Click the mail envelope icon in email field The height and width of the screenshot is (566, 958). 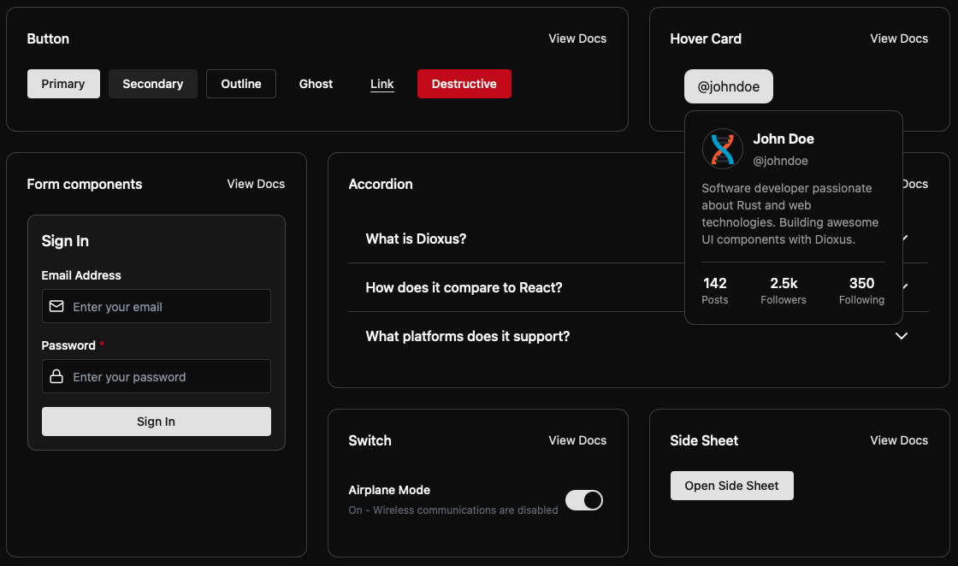[56, 306]
